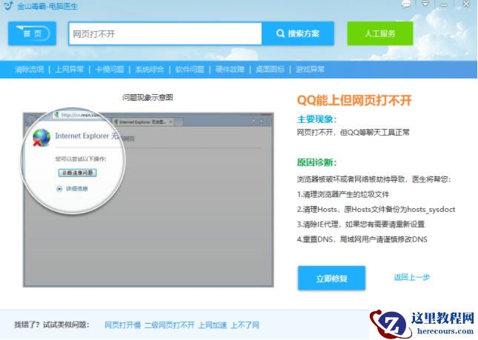
Task: Open the title bar dropdown menu icon
Action: (425, 4)
